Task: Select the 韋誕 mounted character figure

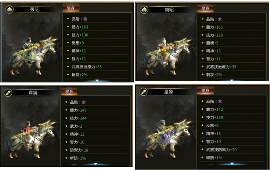Action: point(31,139)
